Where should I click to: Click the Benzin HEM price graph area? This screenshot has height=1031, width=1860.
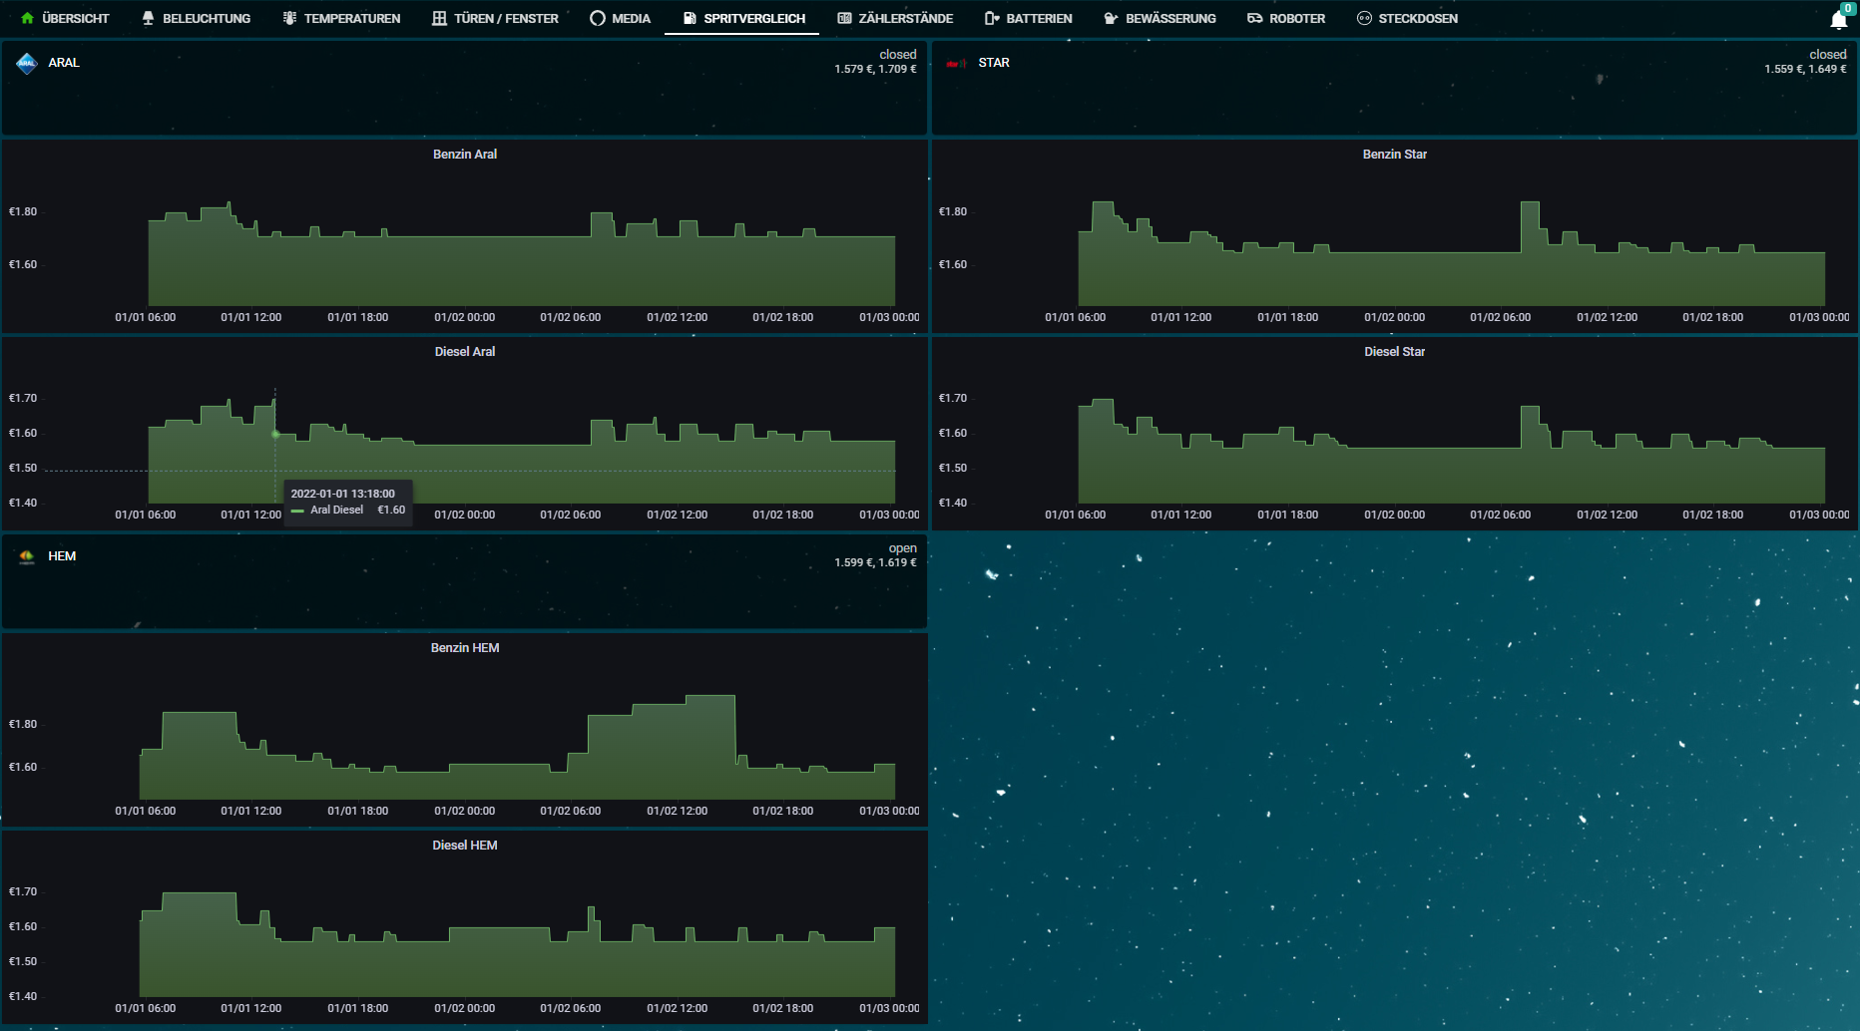coord(517,747)
